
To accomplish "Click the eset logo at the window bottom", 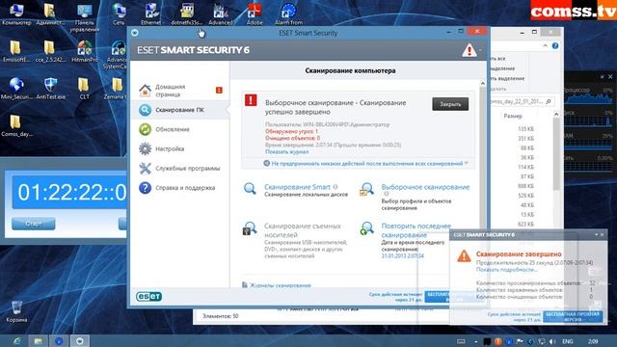I will (148, 296).
